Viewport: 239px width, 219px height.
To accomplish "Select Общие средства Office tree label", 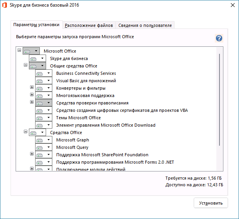I will [x=74, y=66].
